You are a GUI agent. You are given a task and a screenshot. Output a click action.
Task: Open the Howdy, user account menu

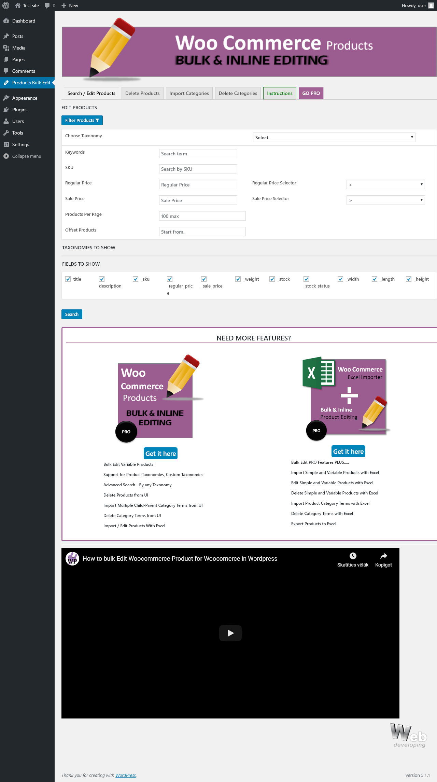pyautogui.click(x=418, y=5)
